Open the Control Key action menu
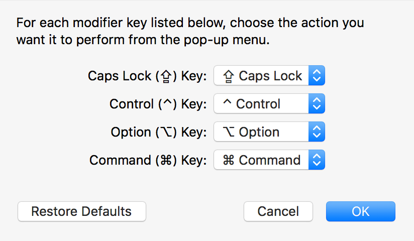 coord(269,103)
